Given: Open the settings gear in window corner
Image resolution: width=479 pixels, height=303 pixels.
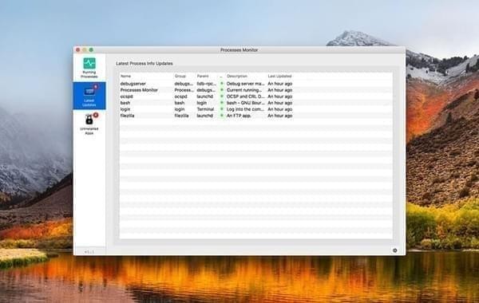Looking at the screenshot, I should [x=394, y=250].
